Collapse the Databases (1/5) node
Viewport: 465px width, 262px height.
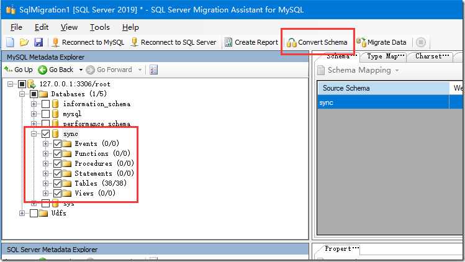22,94
